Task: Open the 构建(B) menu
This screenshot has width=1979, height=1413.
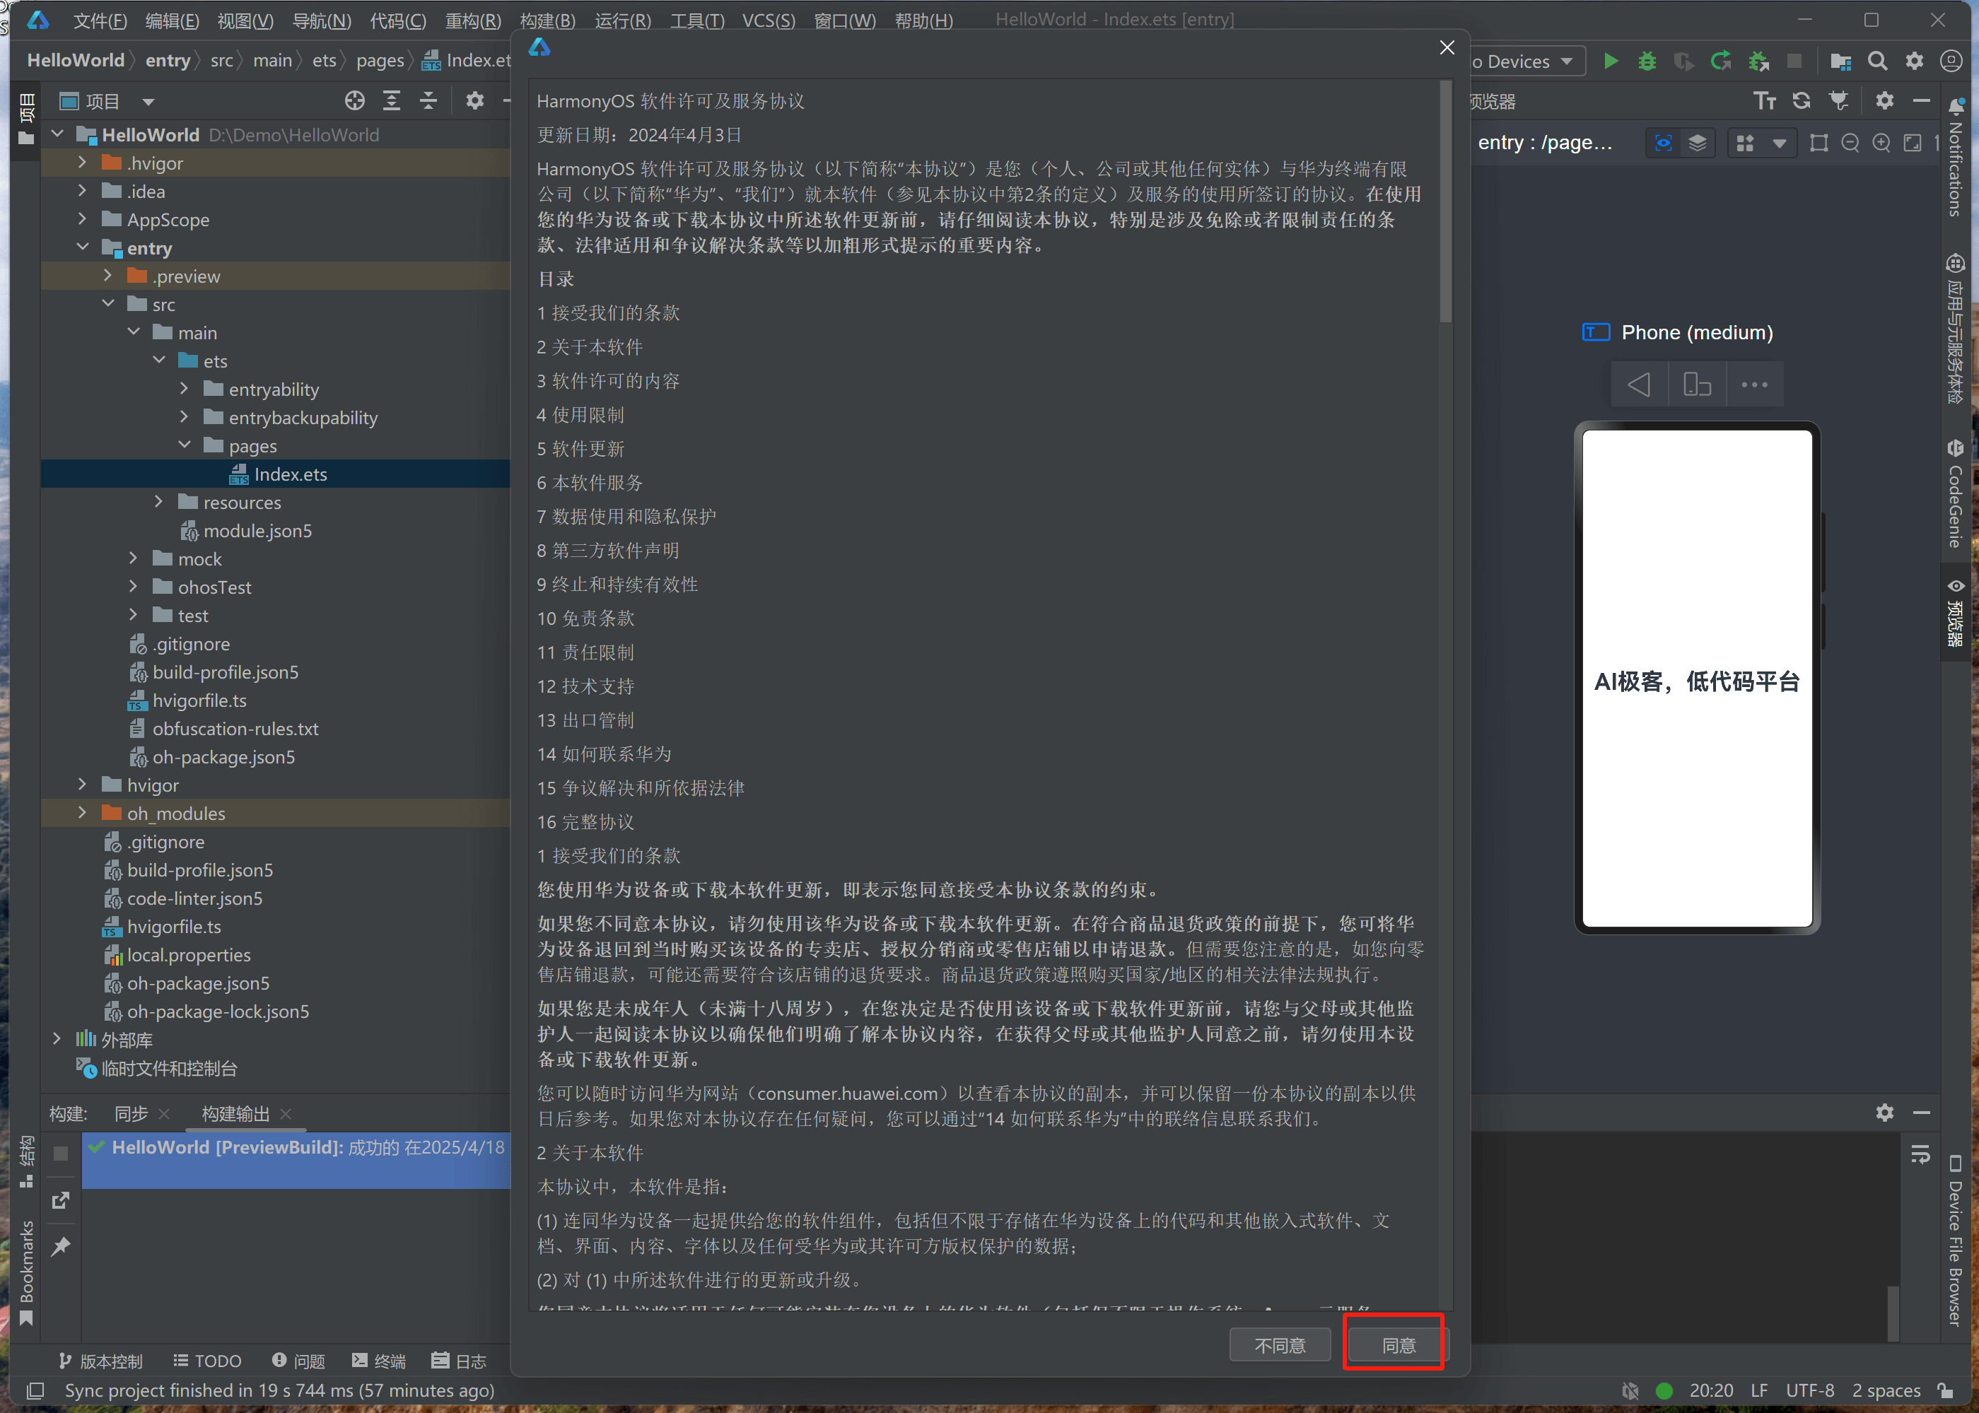Action: [547, 20]
